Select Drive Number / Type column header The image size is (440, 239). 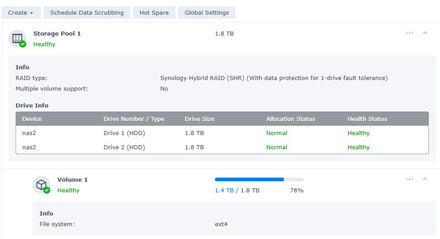tap(134, 119)
